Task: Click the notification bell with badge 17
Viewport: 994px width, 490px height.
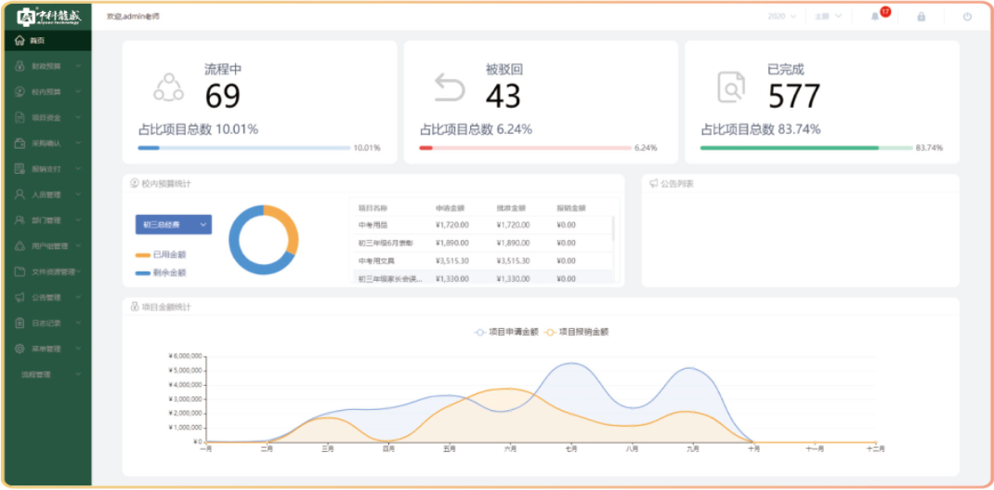Action: pos(876,17)
